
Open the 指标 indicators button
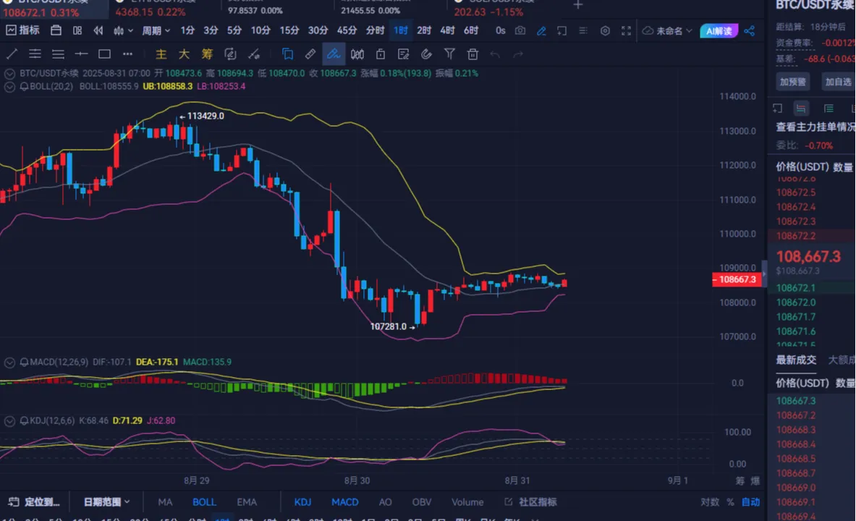click(x=23, y=30)
